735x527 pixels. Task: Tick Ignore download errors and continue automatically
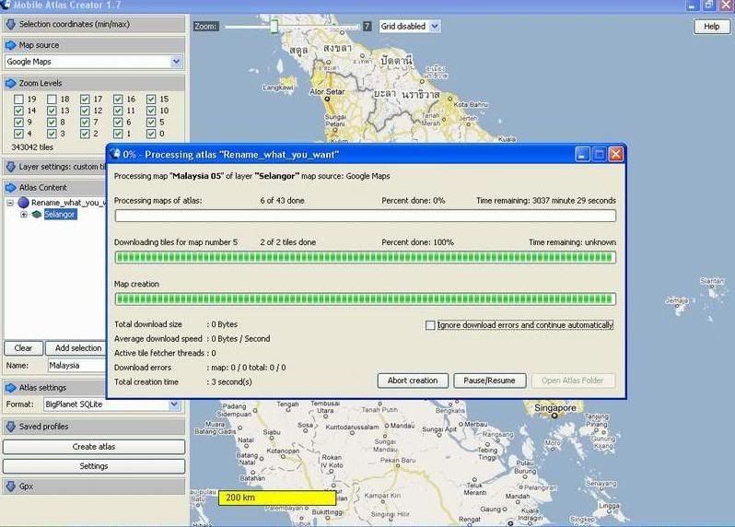(430, 325)
